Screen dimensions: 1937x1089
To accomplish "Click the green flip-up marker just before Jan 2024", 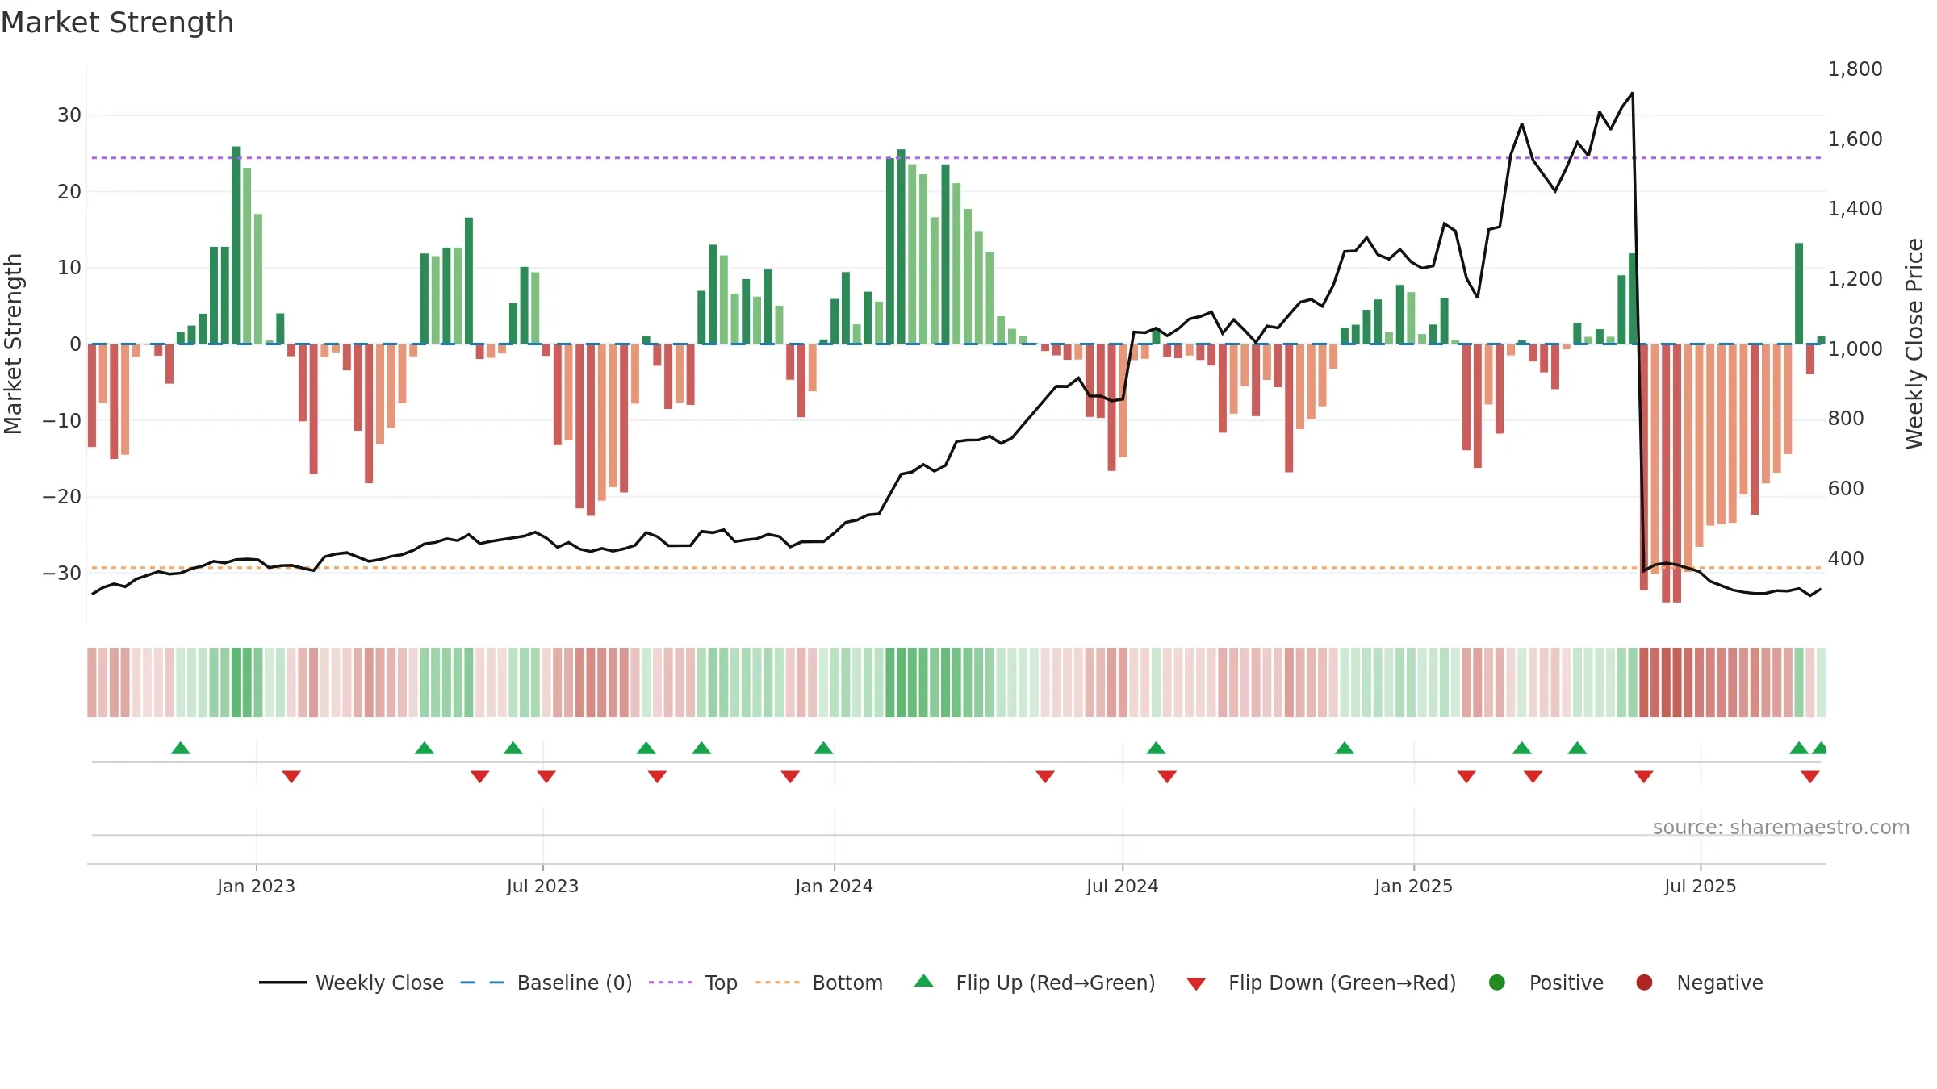I will pyautogui.click(x=823, y=749).
